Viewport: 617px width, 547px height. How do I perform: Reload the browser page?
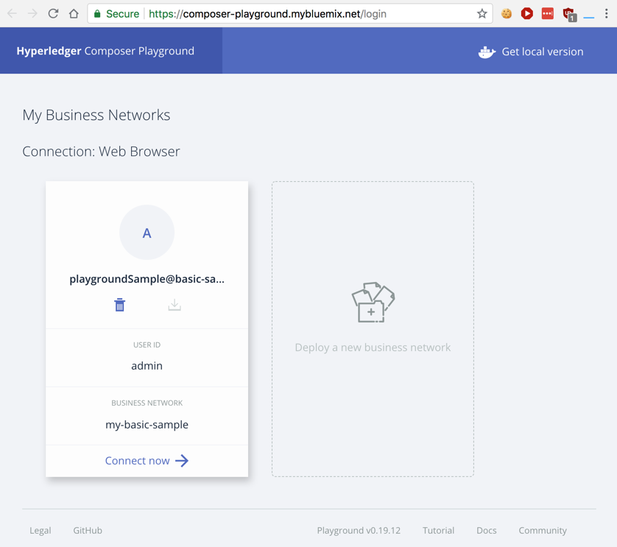point(53,14)
